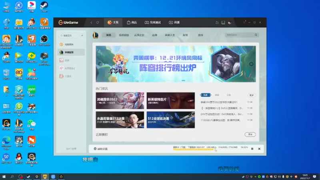
Task: Refresh the WeGame page
Action: click(x=98, y=22)
